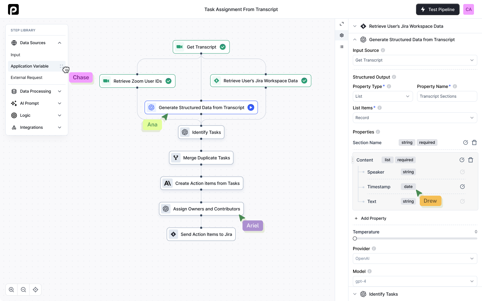Click the zoom out magnifier icon
This screenshot has width=482, height=301.
23,290
